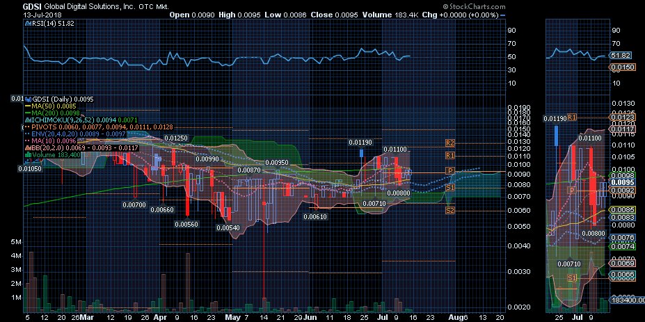Click the RSI(14) line icon in the legend

(29, 24)
